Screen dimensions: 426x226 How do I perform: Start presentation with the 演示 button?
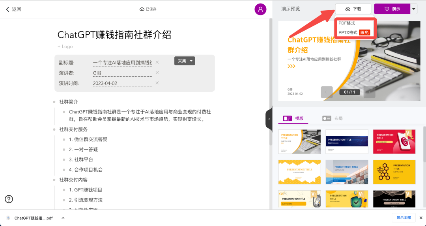(x=392, y=9)
